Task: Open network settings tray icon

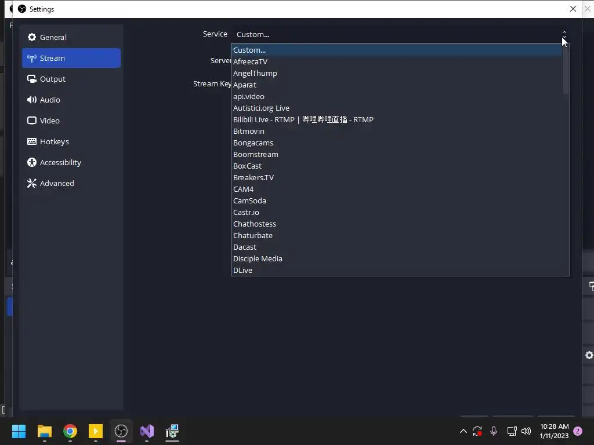Action: point(512,431)
